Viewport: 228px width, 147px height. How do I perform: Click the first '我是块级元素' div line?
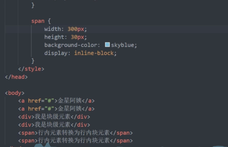pyautogui.click(x=54, y=117)
